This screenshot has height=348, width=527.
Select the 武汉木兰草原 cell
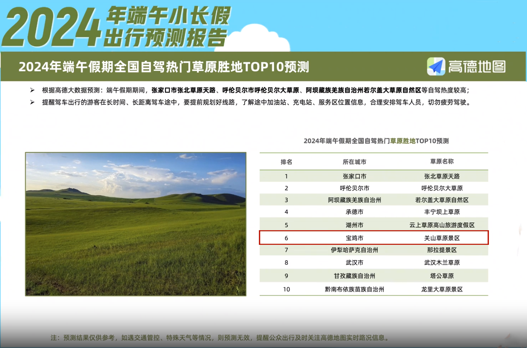442,263
